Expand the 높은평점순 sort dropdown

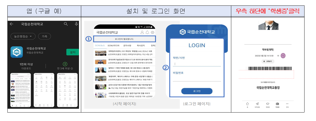click(x=23, y=36)
